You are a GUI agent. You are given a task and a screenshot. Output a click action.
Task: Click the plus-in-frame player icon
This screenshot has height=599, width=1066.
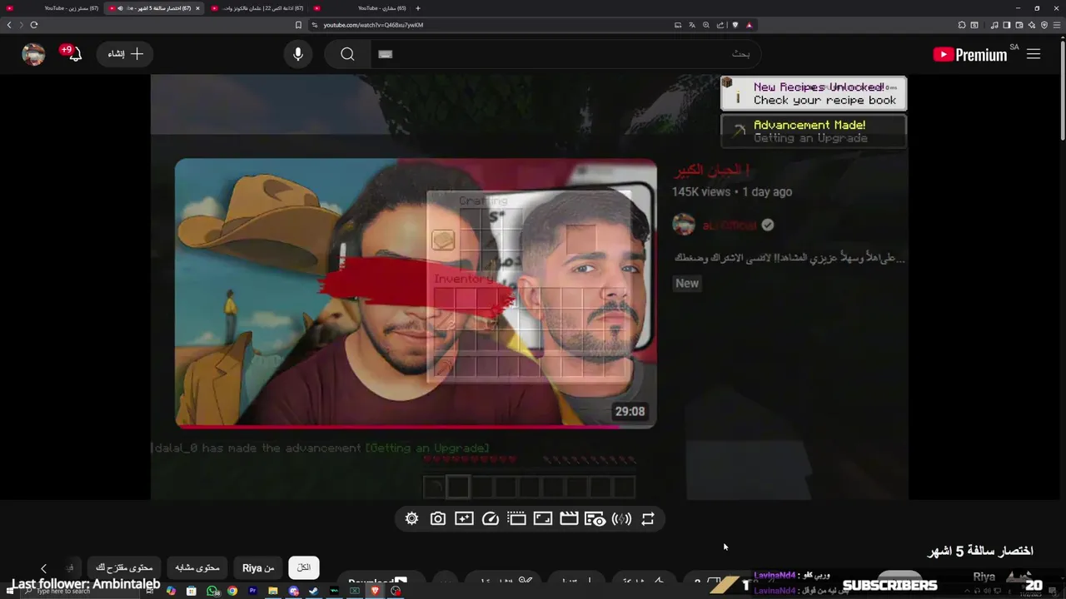click(x=465, y=518)
